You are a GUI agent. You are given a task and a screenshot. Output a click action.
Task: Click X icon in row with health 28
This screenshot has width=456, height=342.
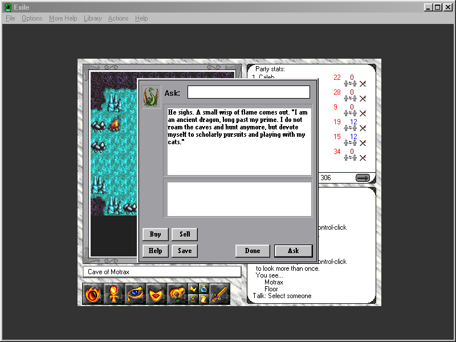[x=363, y=99]
